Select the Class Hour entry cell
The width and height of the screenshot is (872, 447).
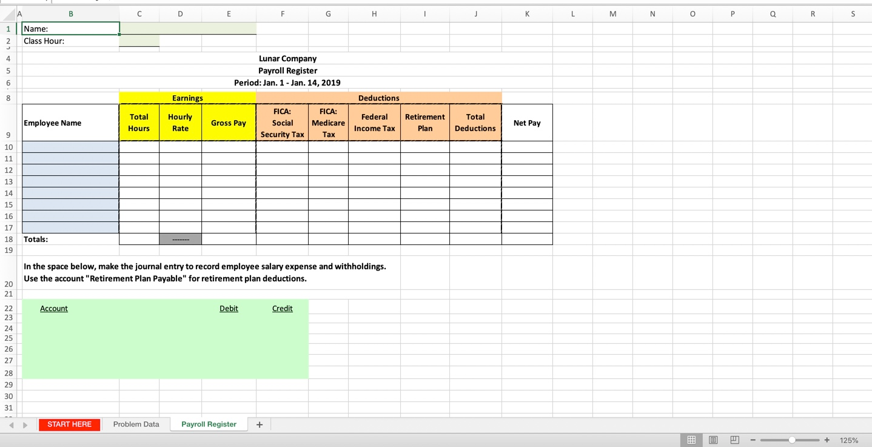139,41
